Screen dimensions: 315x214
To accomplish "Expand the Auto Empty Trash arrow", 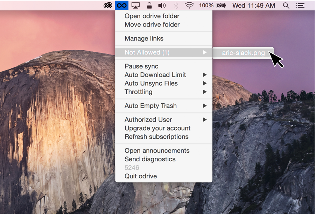I will coord(205,105).
